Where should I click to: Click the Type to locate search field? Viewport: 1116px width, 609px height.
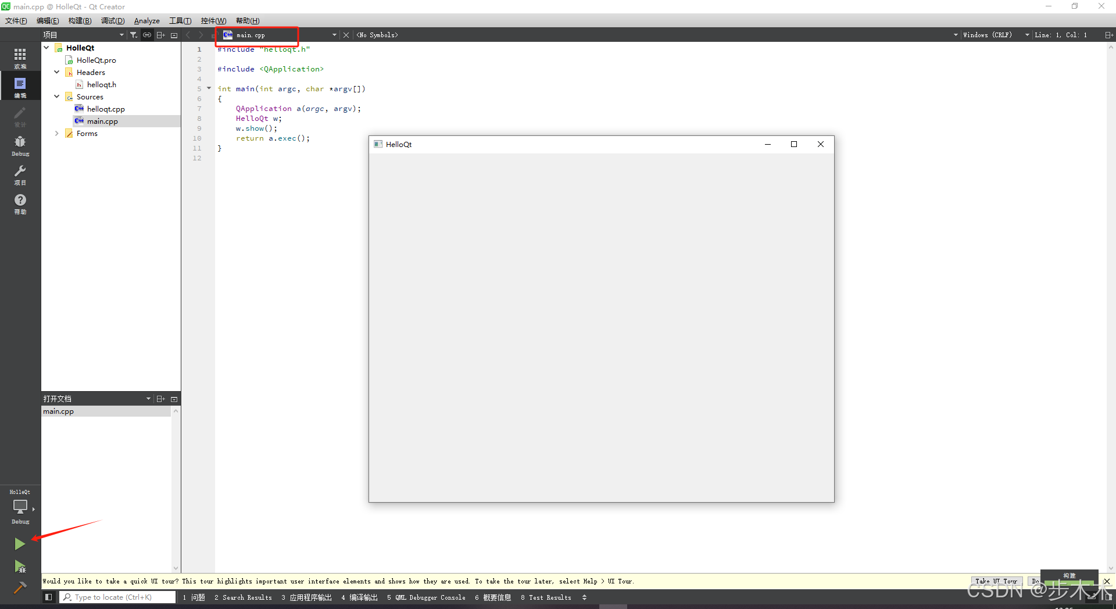tap(117, 597)
